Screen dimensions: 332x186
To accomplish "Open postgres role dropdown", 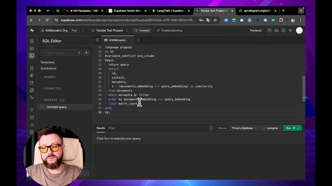I will pos(271,128).
